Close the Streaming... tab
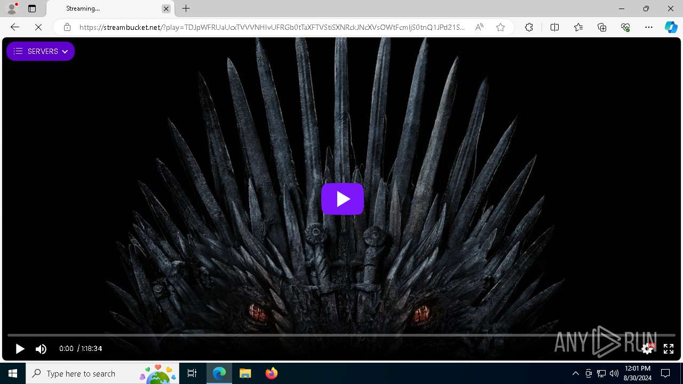 click(166, 9)
